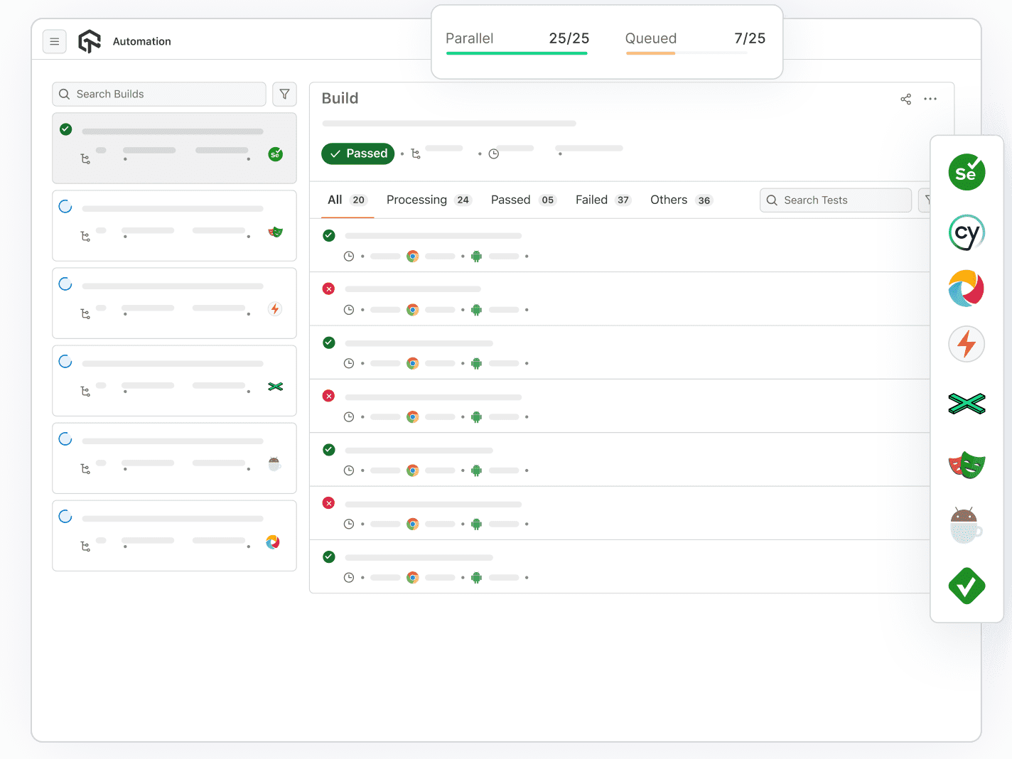Open the Others tab

[680, 200]
